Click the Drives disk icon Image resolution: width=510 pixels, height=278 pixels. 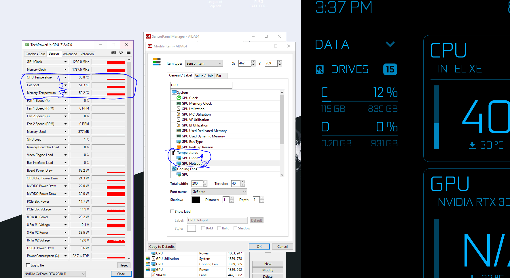[320, 69]
